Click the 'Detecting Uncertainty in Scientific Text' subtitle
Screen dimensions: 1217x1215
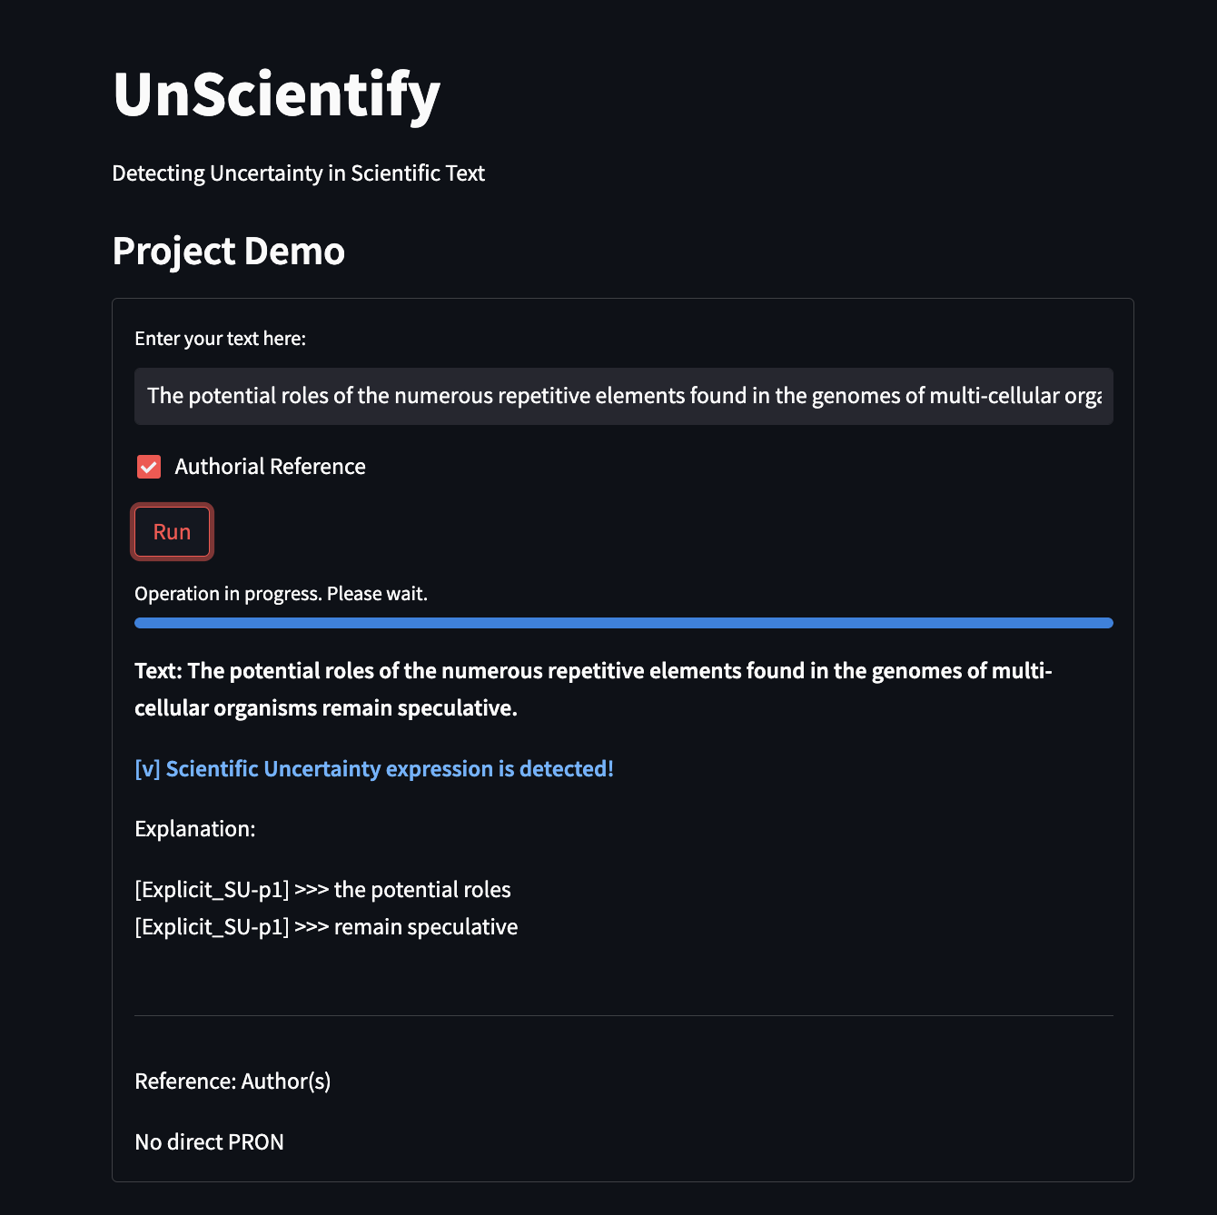click(x=298, y=173)
